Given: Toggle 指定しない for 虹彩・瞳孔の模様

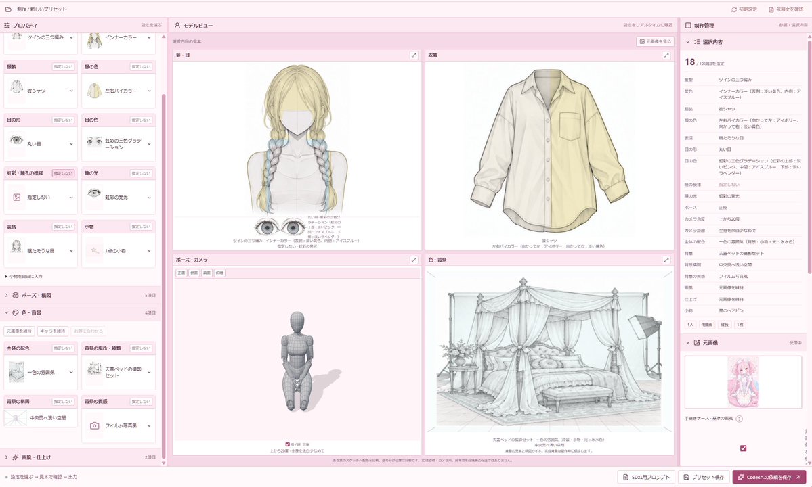Looking at the screenshot, I should pyautogui.click(x=63, y=173).
